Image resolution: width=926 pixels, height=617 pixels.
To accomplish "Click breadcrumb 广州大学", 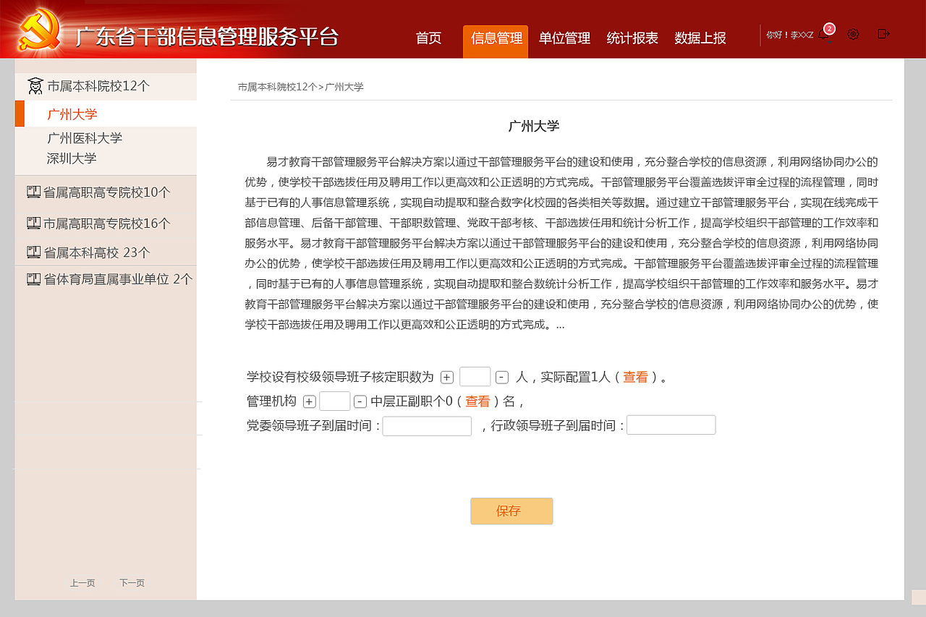I will pyautogui.click(x=344, y=87).
